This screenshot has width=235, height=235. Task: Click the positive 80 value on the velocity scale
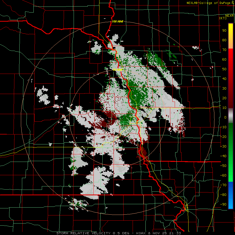pos(224,40)
